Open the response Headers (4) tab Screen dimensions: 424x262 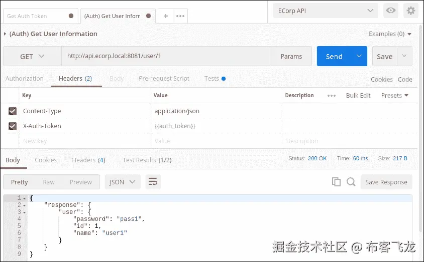click(88, 160)
